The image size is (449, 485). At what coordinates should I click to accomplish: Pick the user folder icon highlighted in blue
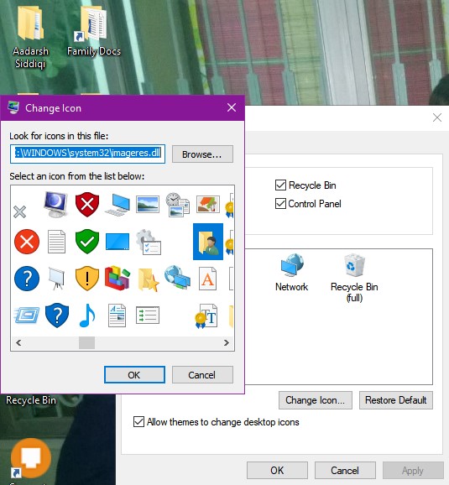point(208,242)
